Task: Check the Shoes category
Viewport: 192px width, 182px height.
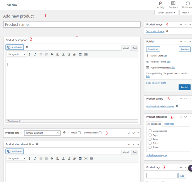Action: point(150,147)
